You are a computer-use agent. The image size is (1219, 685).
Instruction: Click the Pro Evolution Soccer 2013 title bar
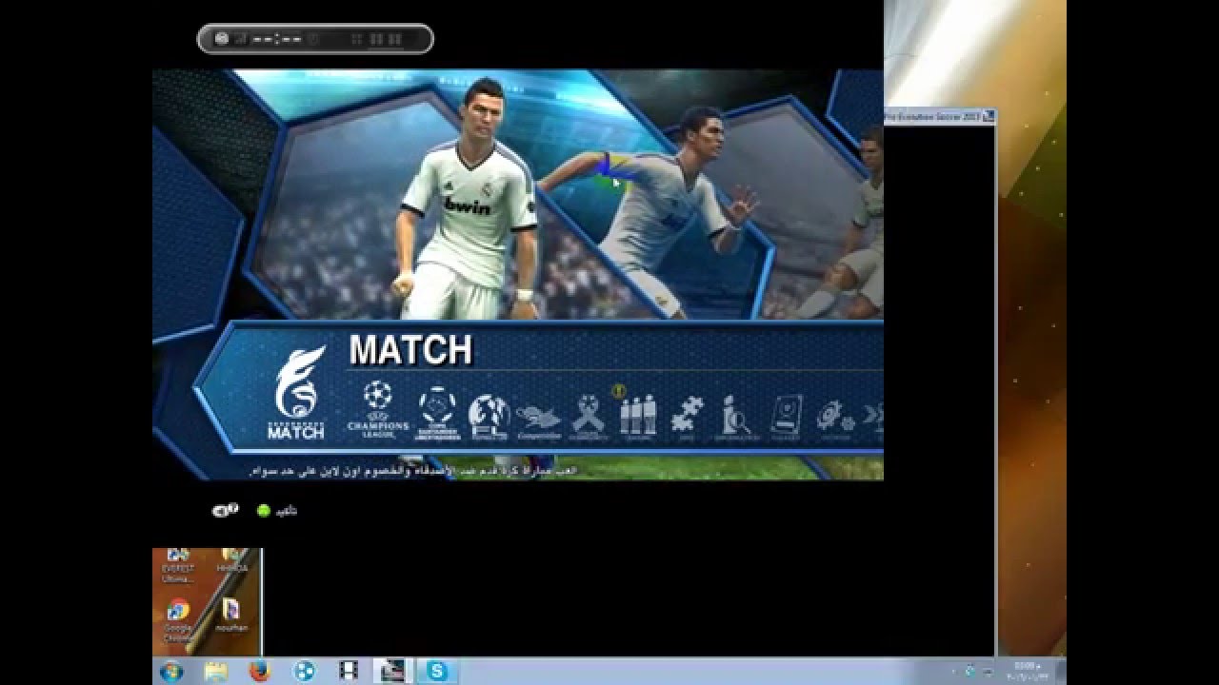940,116
